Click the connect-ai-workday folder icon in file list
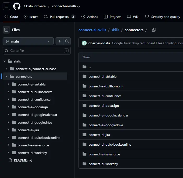This screenshot has width=183, height=178. click(84, 164)
